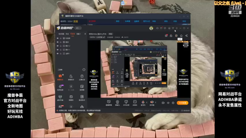Lock the 图片 2 layer
The width and height of the screenshot is (246, 138).
61,46
